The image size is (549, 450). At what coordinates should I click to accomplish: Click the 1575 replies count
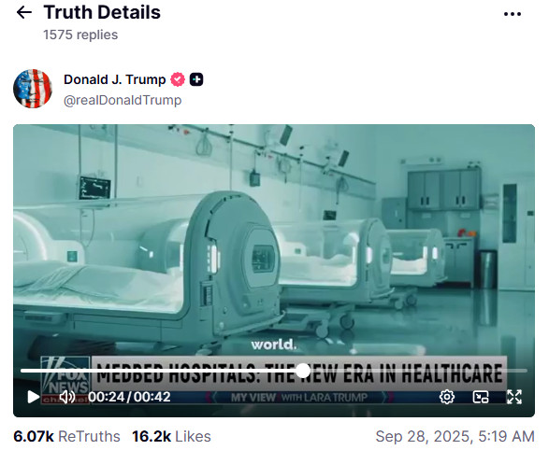coord(80,35)
